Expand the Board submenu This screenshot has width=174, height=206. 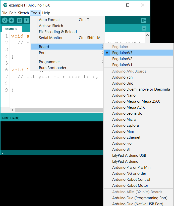[67, 47]
